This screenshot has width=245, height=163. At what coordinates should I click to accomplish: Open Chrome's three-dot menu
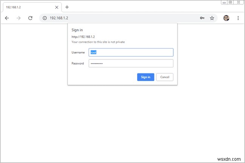coord(238,18)
